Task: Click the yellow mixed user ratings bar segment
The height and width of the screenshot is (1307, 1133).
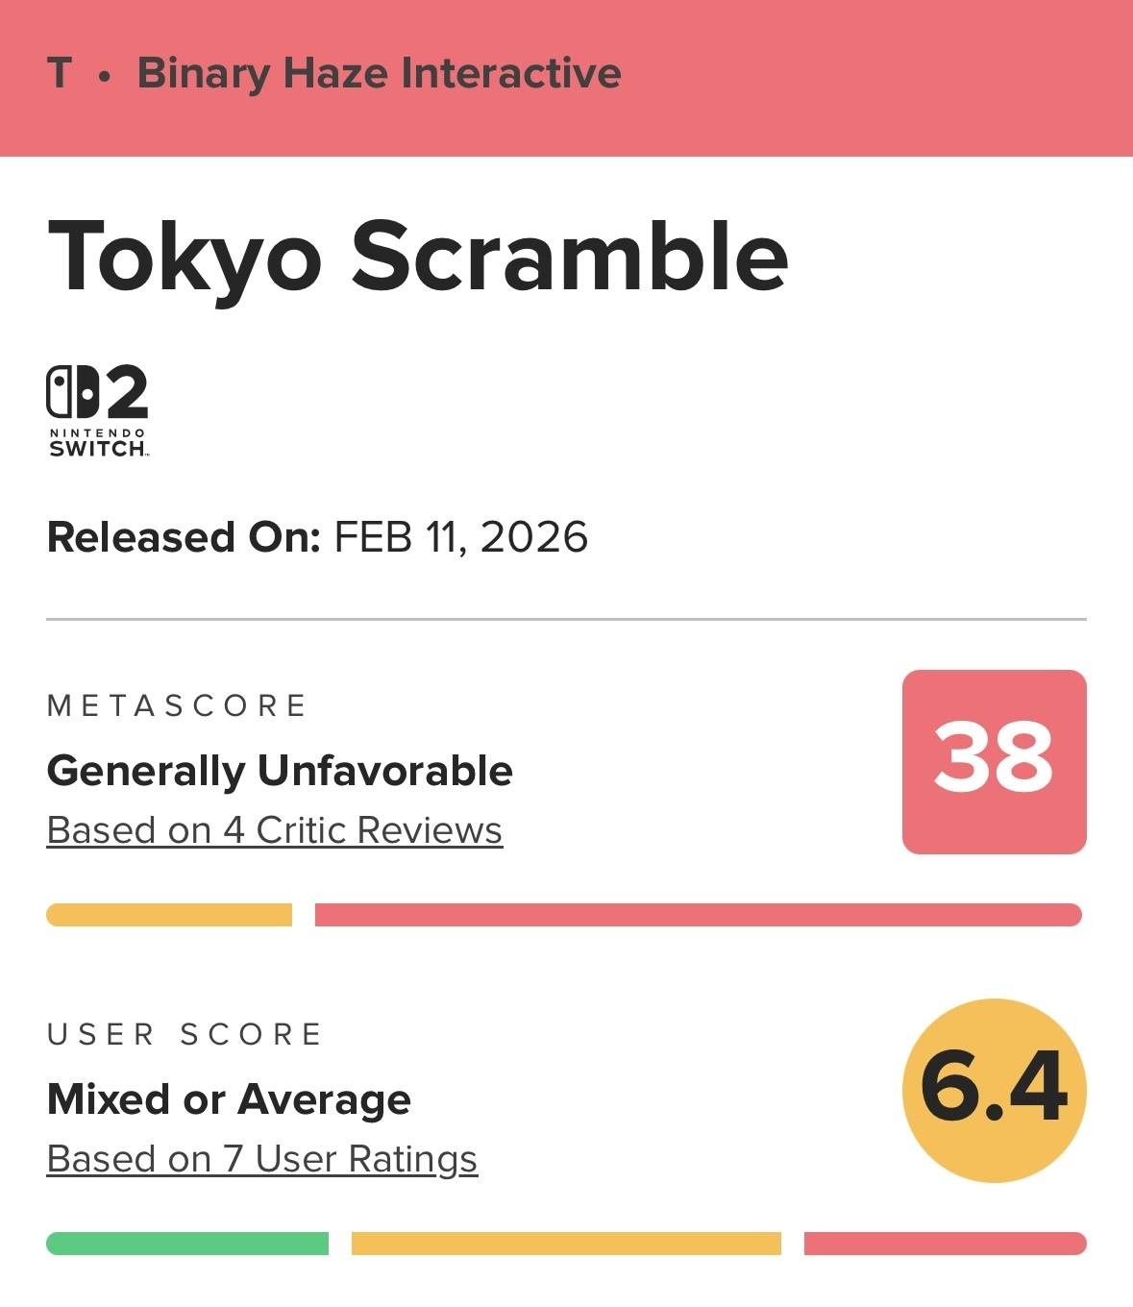Action: point(566,1244)
